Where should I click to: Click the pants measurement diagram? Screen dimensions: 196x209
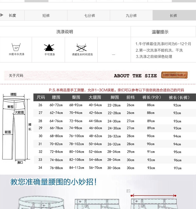tap(17, 129)
